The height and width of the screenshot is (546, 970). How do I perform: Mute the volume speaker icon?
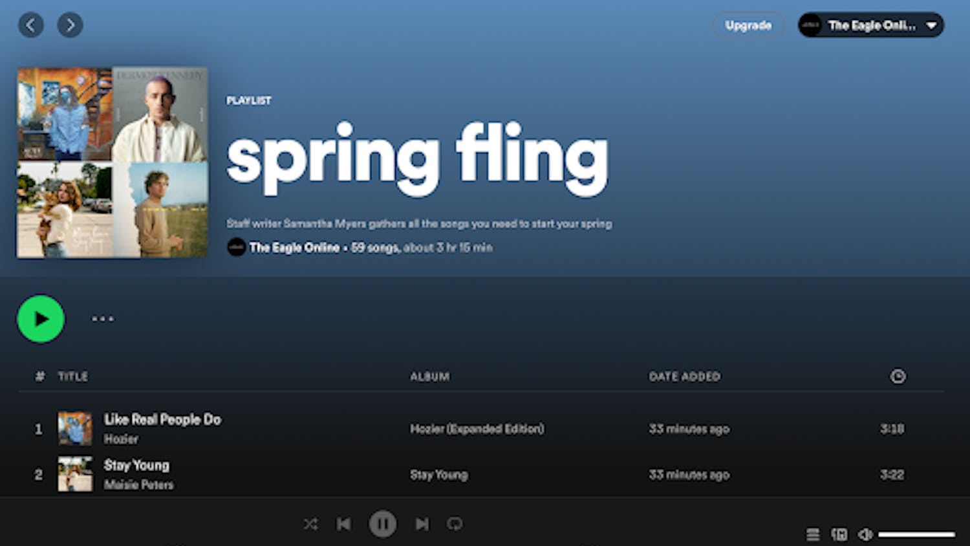865,534
